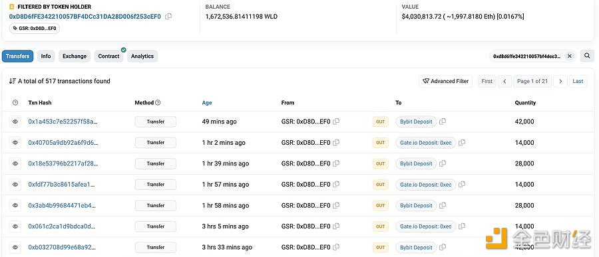This screenshot has width=599, height=257.
Task: Open transaction hash 0xfdf77b3c8615afea1
Action: point(61,185)
